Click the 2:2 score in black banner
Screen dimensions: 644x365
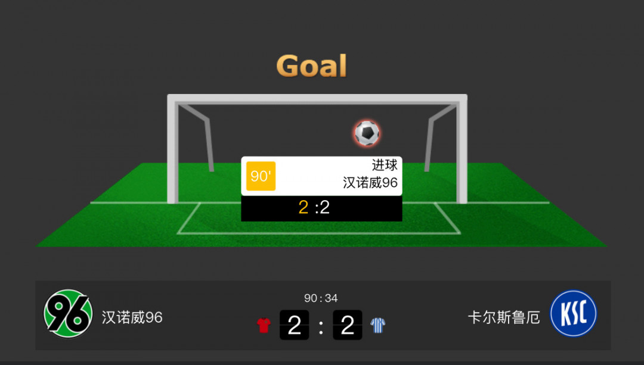click(314, 208)
